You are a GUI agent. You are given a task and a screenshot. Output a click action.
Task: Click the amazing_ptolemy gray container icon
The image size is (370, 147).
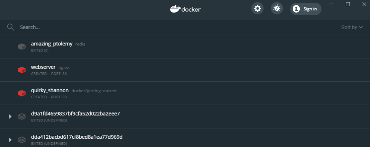[x=22, y=46]
